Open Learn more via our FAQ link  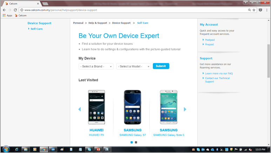[219, 73]
